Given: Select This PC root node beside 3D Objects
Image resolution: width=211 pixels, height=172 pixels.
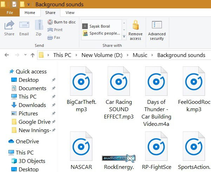Looking at the screenshot, I should (21, 152).
